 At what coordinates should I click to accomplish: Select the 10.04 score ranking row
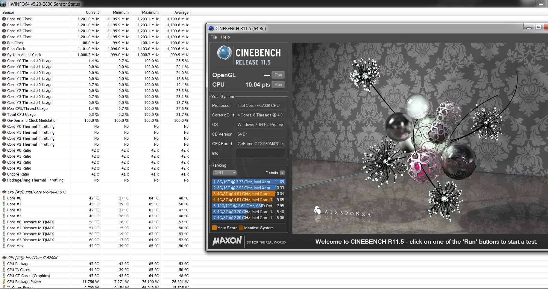tap(249, 194)
